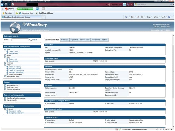Expand Attached devices under Devices

click(5, 85)
